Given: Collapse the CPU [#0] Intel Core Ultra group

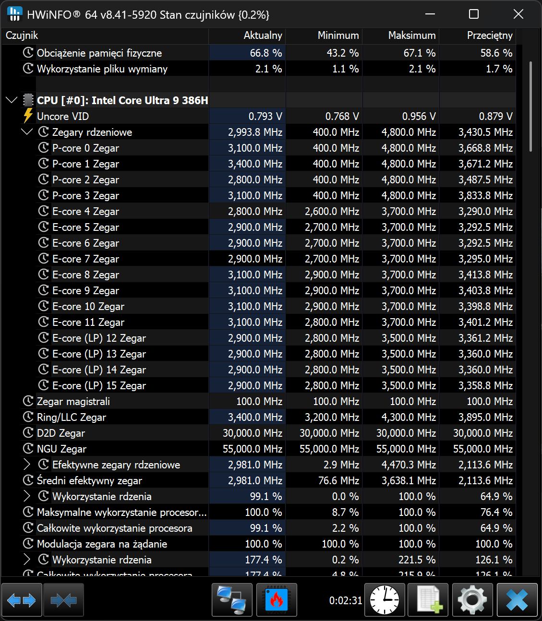Looking at the screenshot, I should [12, 100].
